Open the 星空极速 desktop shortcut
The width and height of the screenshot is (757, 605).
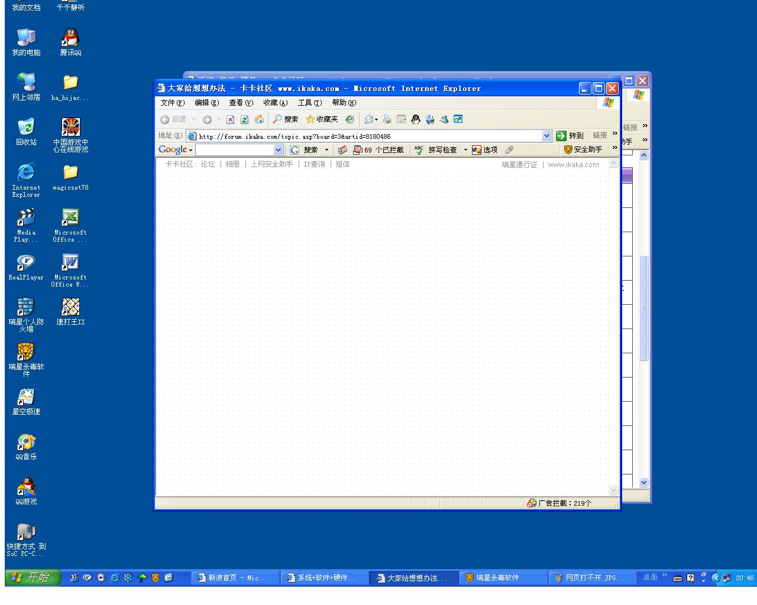point(26,402)
